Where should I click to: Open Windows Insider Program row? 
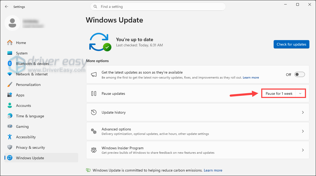pyautogui.click(x=198, y=150)
